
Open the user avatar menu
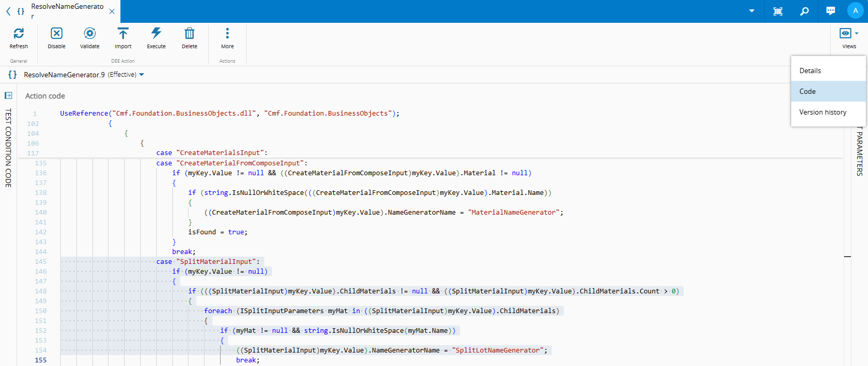pyautogui.click(x=856, y=11)
